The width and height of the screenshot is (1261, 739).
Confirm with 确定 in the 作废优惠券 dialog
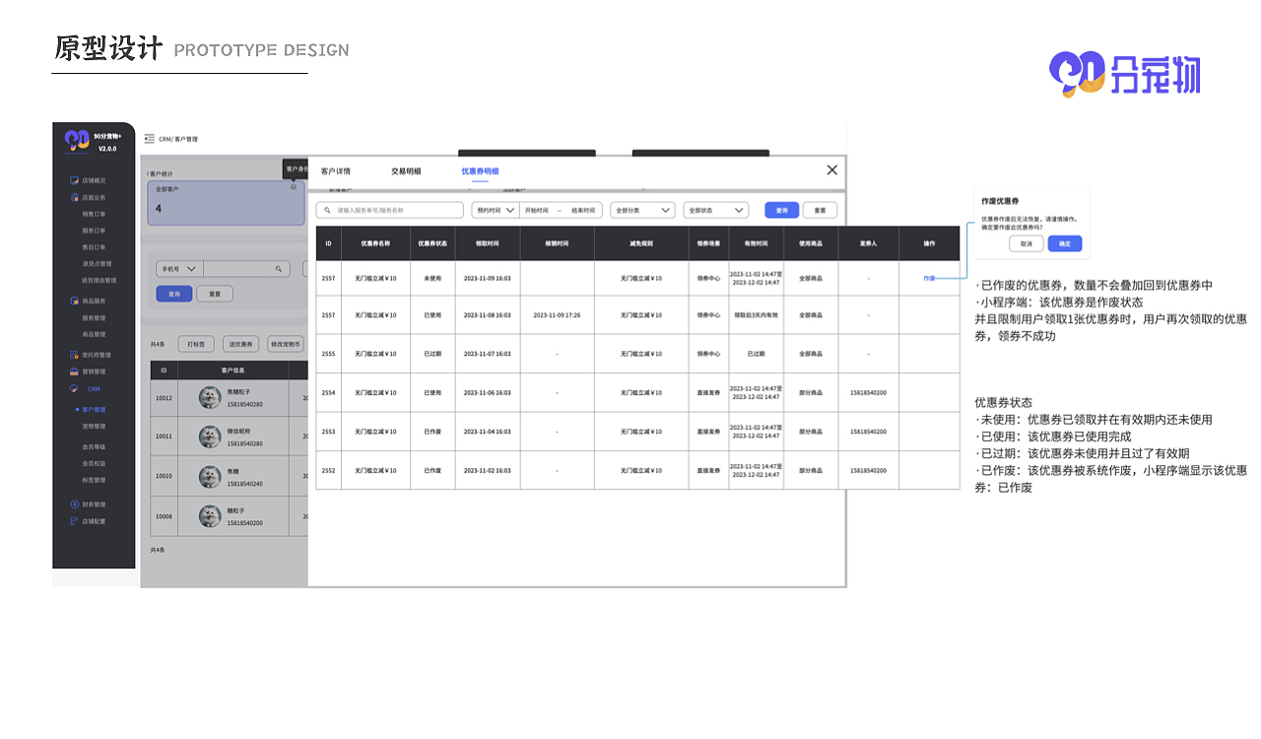click(1065, 243)
